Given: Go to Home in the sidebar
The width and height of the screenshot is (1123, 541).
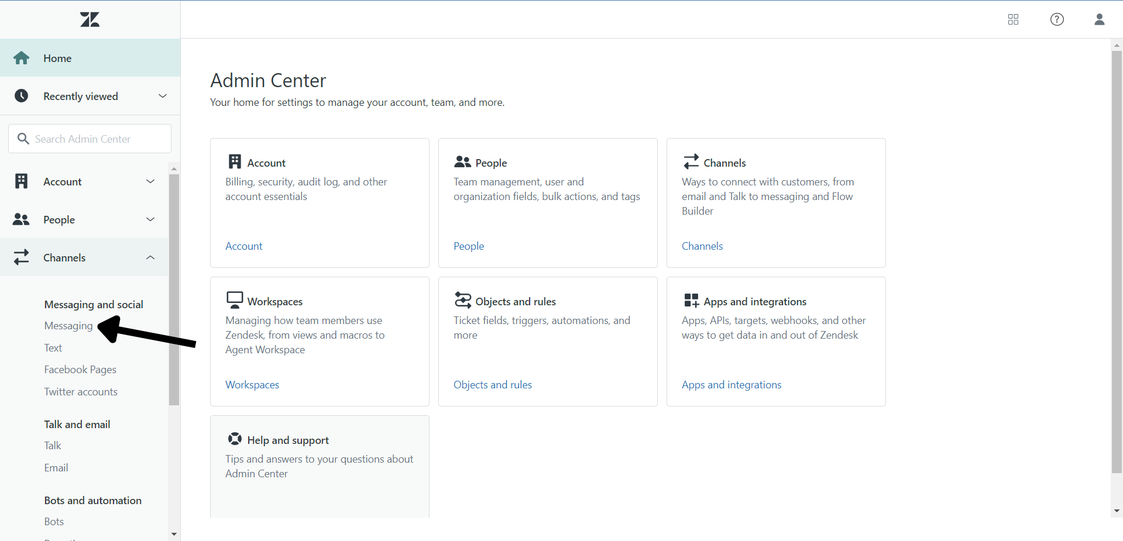Looking at the screenshot, I should click(x=90, y=58).
